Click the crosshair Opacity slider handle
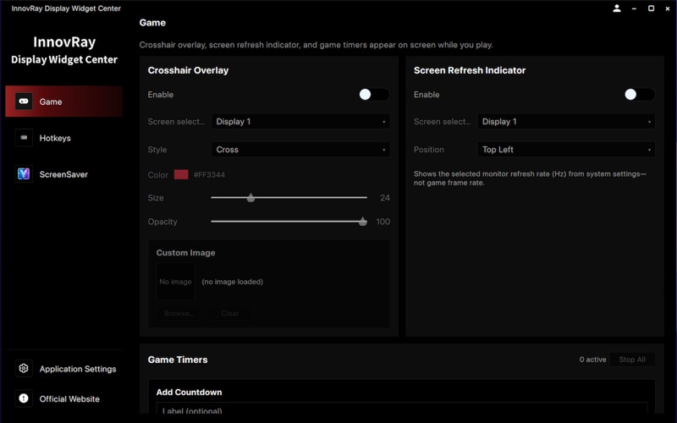The height and width of the screenshot is (423, 677). click(x=363, y=222)
